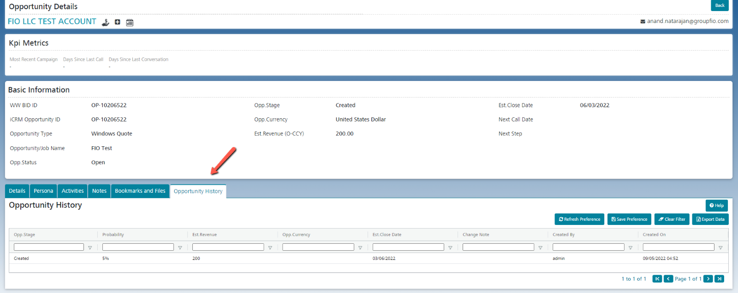Sort by the Change Note column header

click(476, 235)
